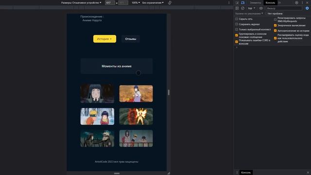The image size is (311, 175).
Task: Open the 'Без ограничения' throttling dropdown
Action: 153,3
